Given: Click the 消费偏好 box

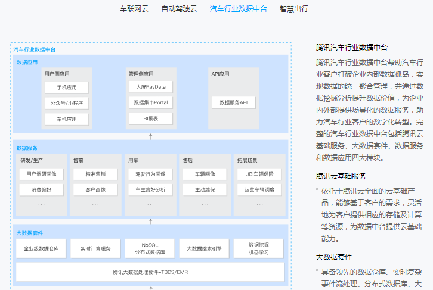Looking at the screenshot, I should (x=41, y=189).
